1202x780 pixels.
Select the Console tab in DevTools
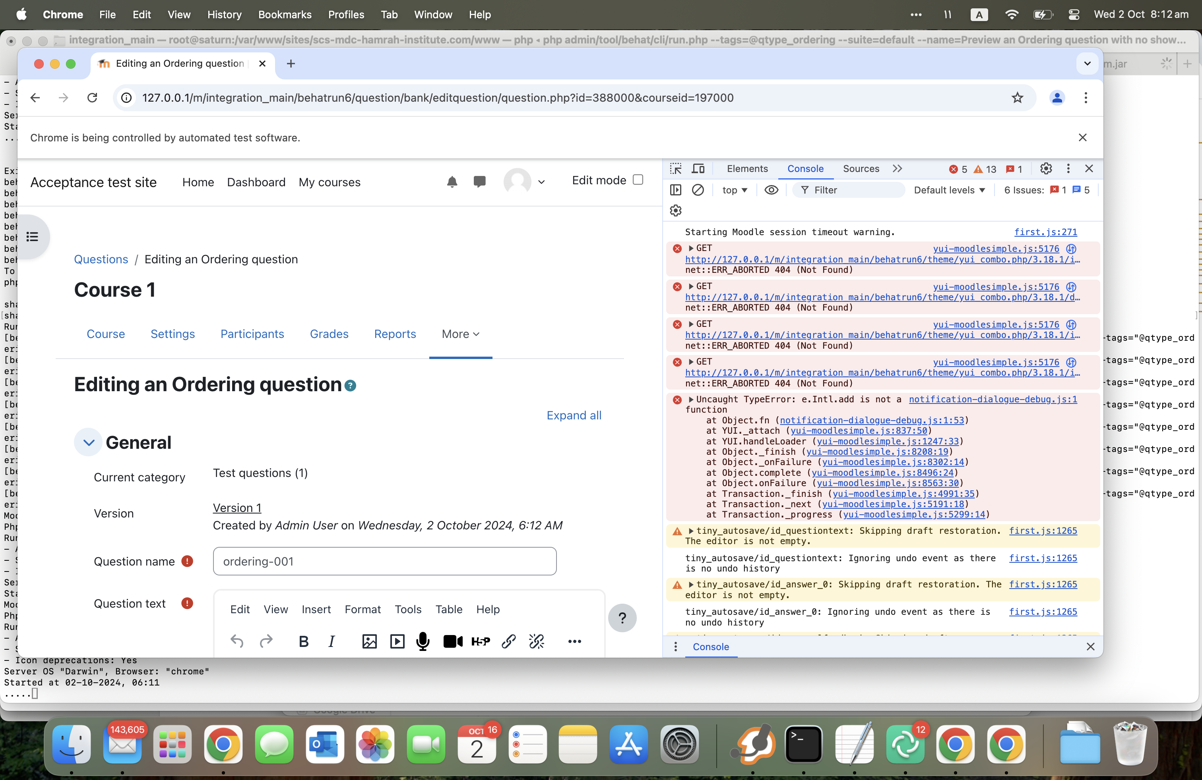[805, 169]
